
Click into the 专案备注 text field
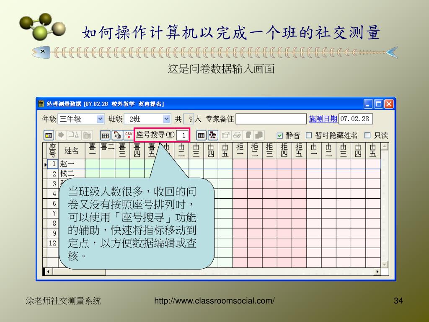[x=271, y=119]
